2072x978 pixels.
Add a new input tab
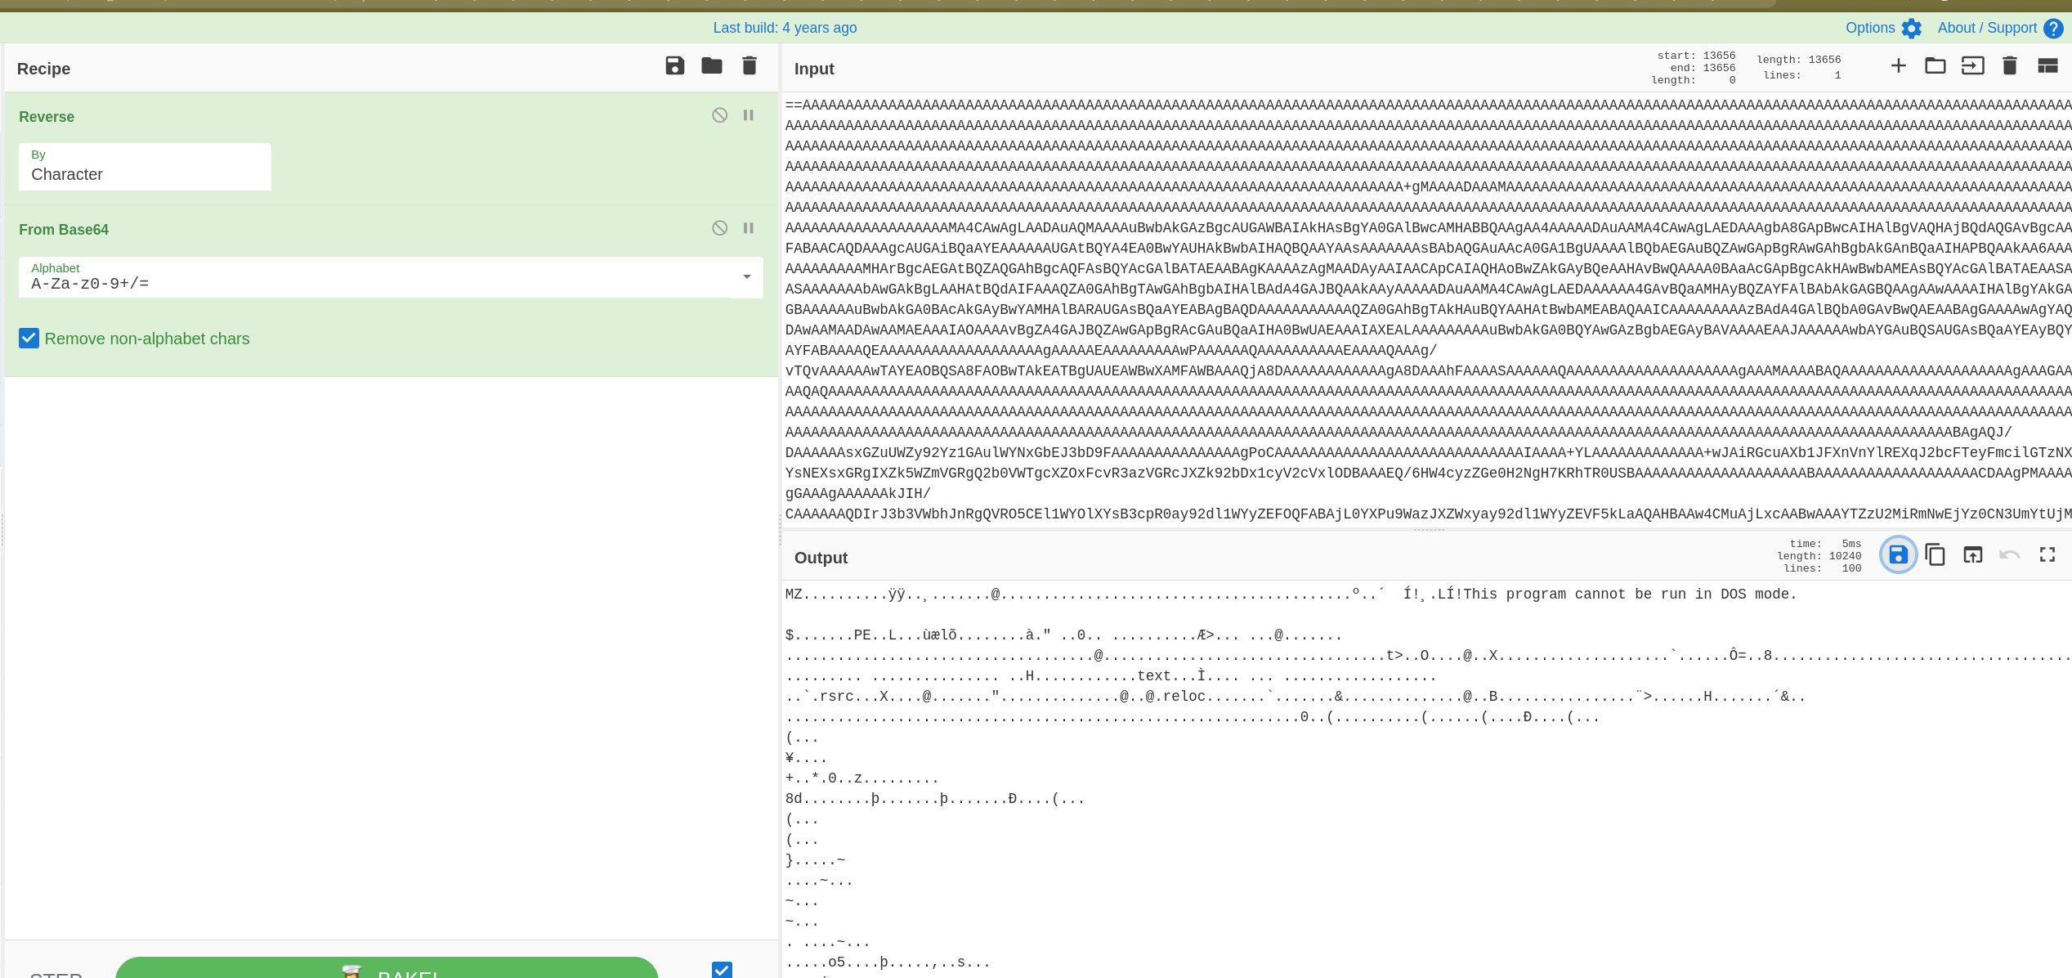point(1898,66)
